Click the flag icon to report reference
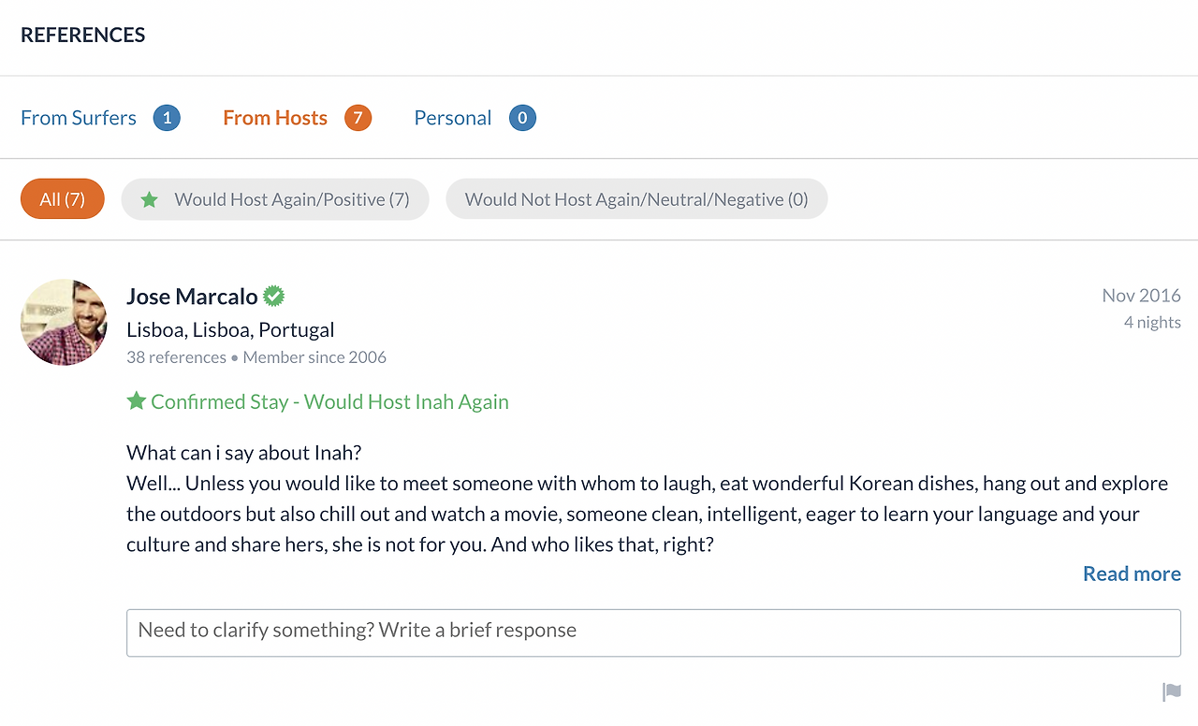1198x726 pixels. [x=1171, y=691]
